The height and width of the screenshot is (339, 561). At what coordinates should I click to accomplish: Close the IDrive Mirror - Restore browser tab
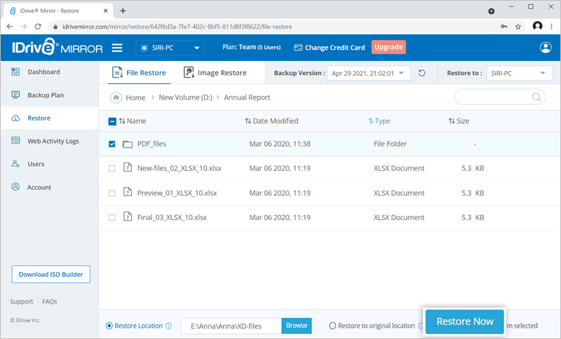point(106,11)
